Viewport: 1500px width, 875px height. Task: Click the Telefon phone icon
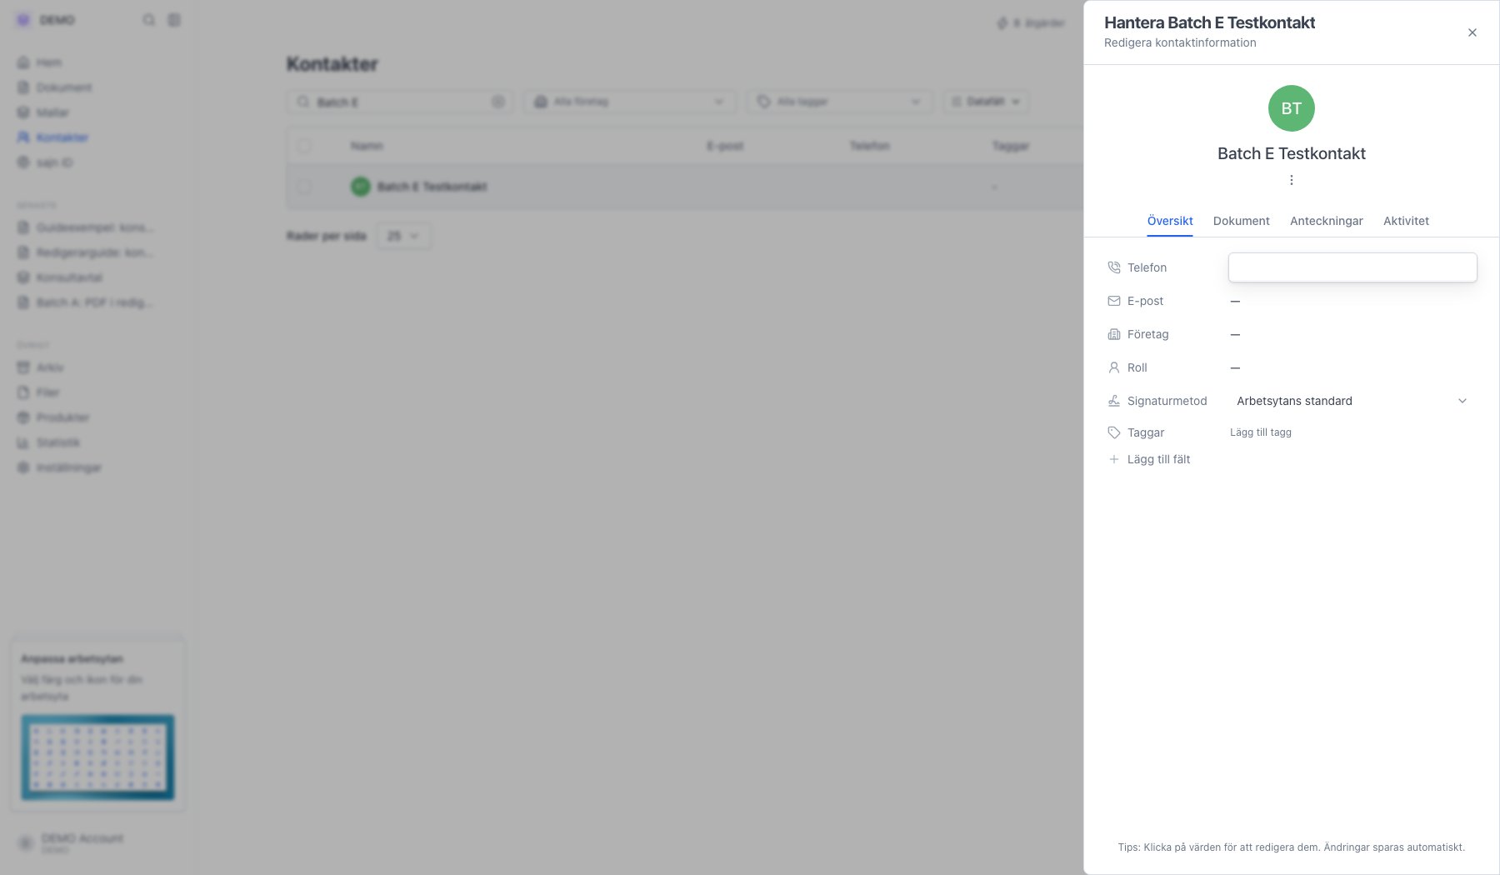pyautogui.click(x=1113, y=267)
